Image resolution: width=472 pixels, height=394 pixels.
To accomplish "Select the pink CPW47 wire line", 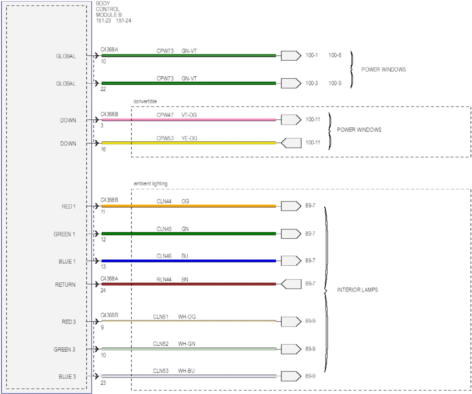I will pyautogui.click(x=189, y=120).
